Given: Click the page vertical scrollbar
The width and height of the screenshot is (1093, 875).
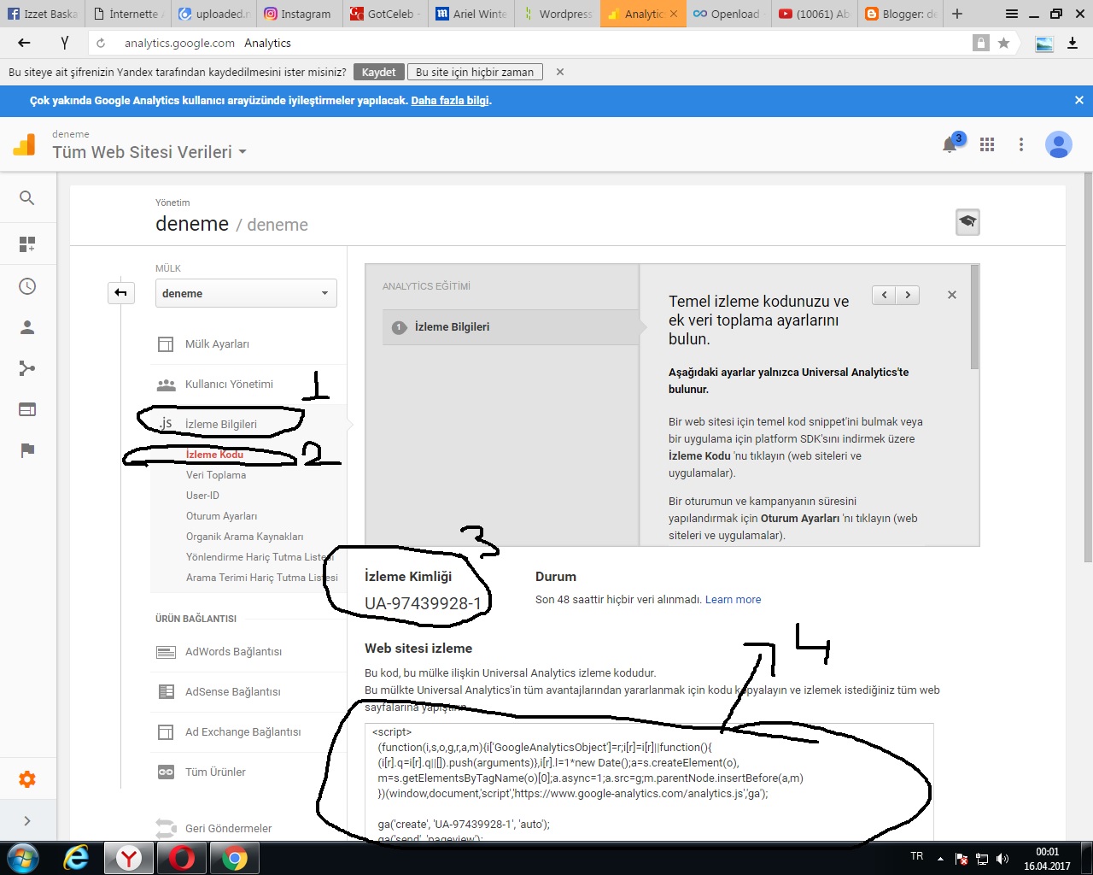Looking at the screenshot, I should [x=1088, y=367].
